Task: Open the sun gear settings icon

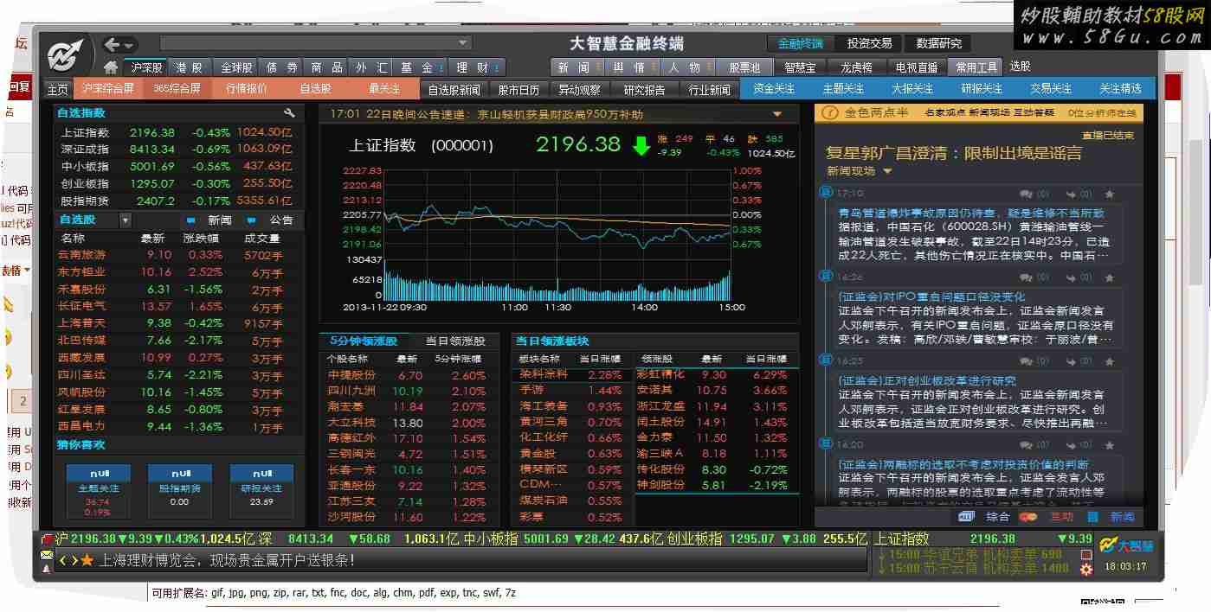Action: click(1086, 570)
